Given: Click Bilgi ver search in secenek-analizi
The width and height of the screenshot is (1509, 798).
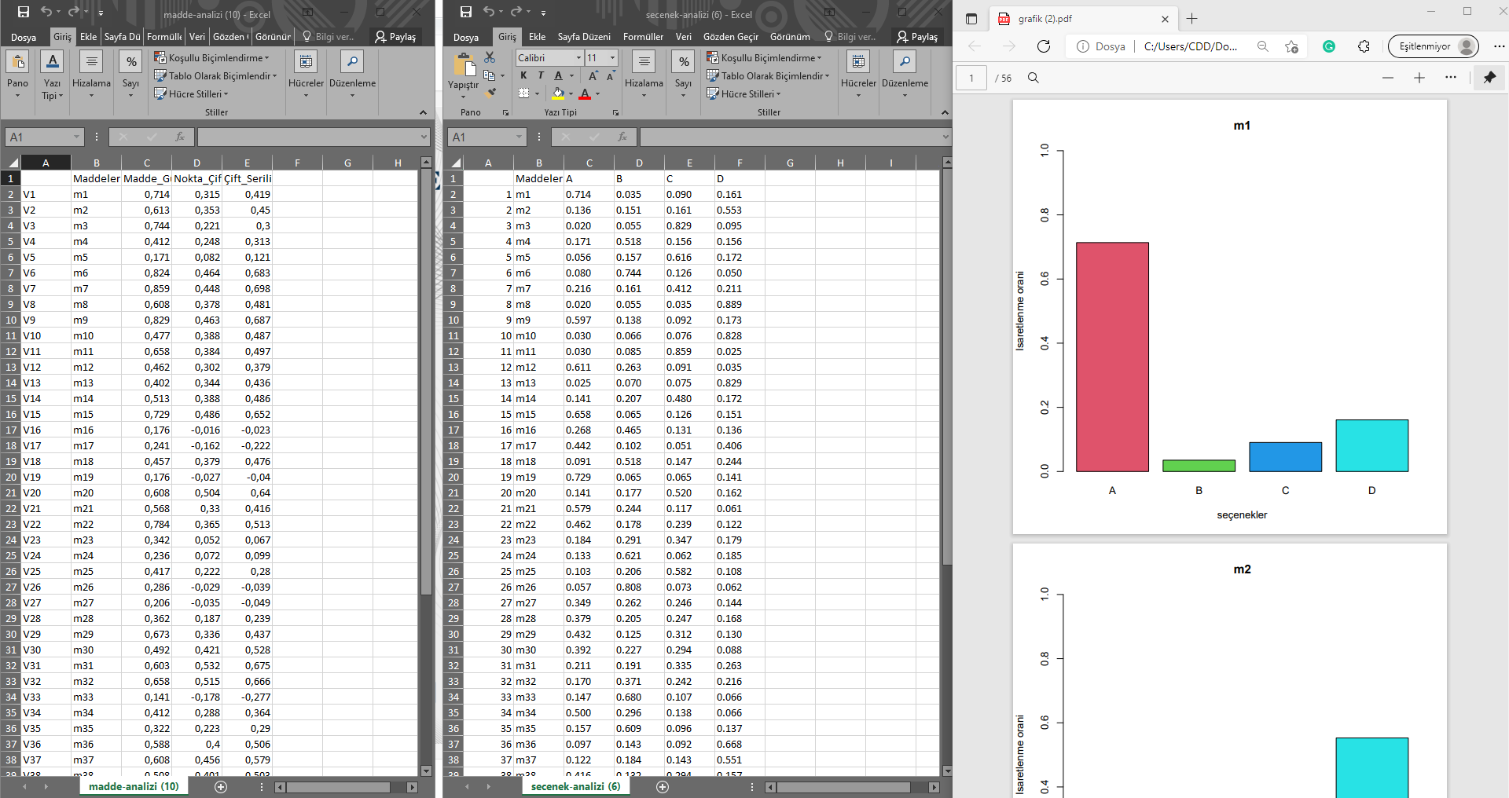Looking at the screenshot, I should pos(850,37).
